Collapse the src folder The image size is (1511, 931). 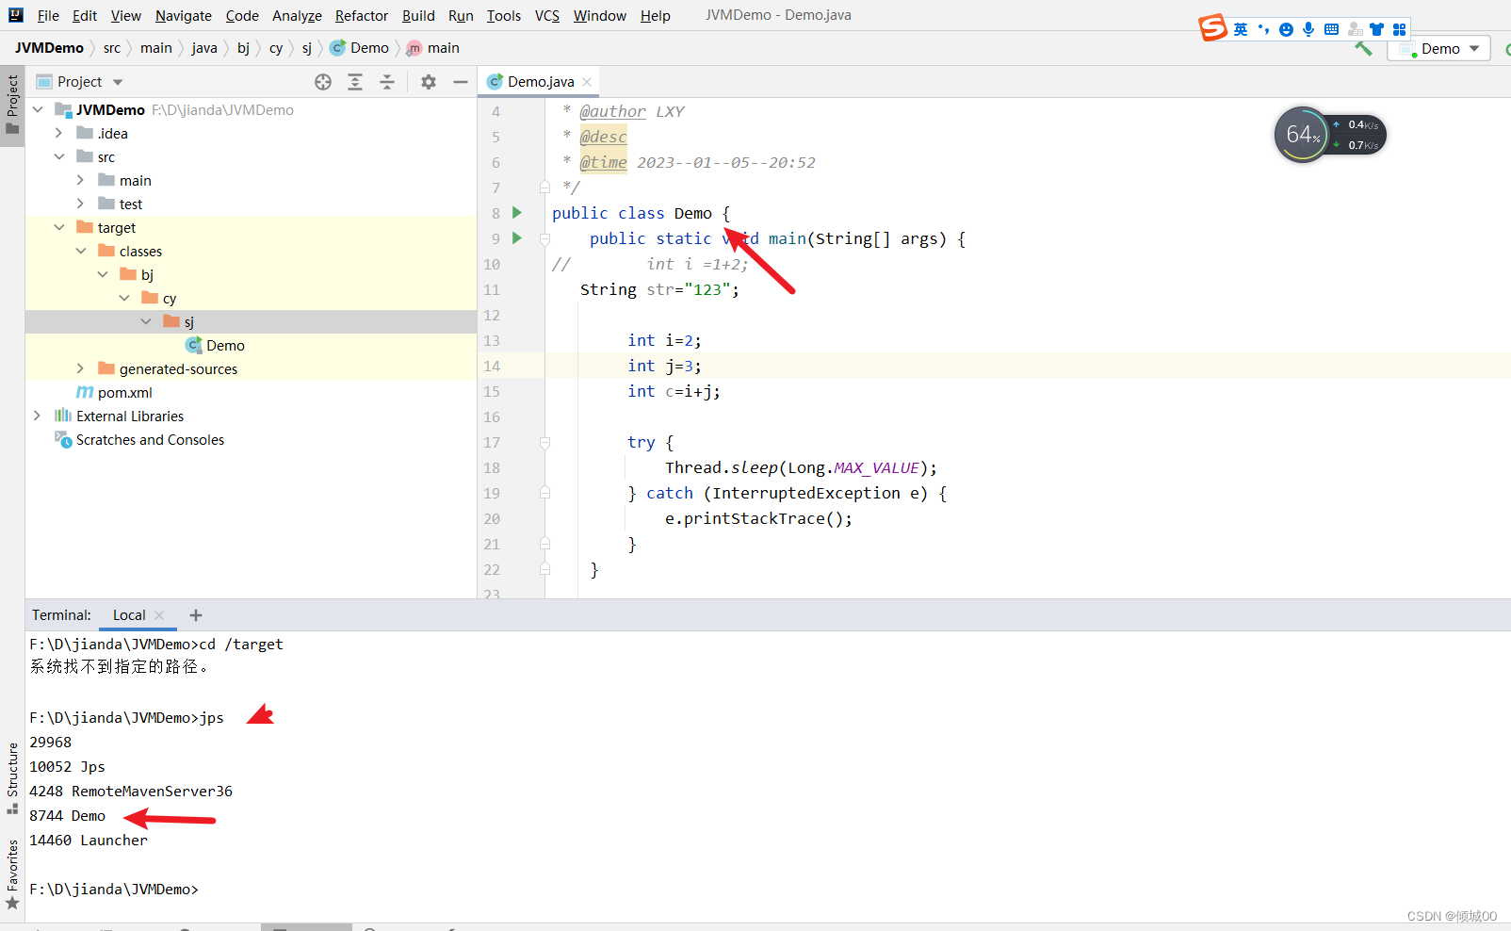coord(59,157)
